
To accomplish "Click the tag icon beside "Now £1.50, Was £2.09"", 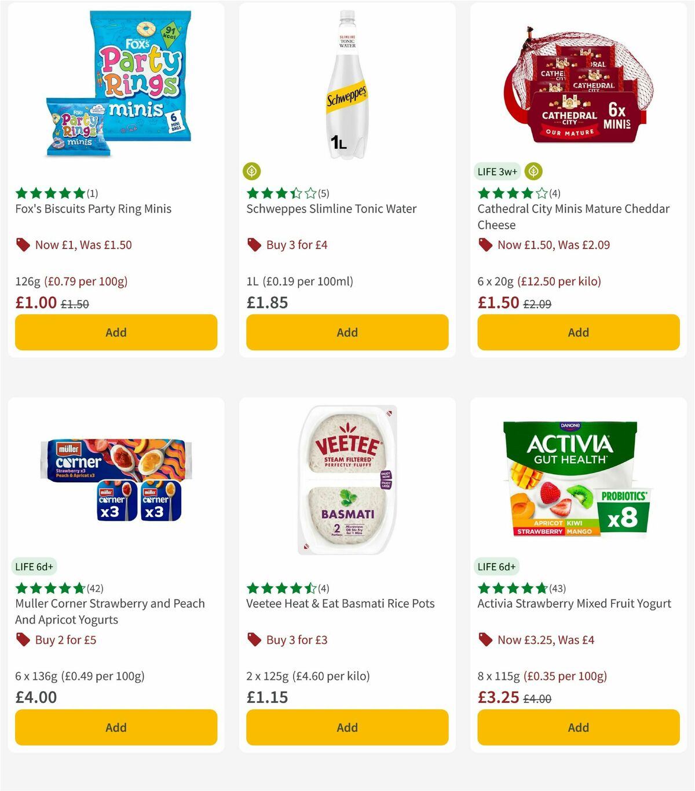I will point(485,245).
